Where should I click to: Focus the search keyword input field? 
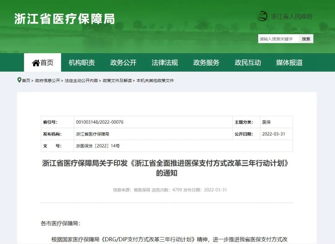click(x=278, y=39)
